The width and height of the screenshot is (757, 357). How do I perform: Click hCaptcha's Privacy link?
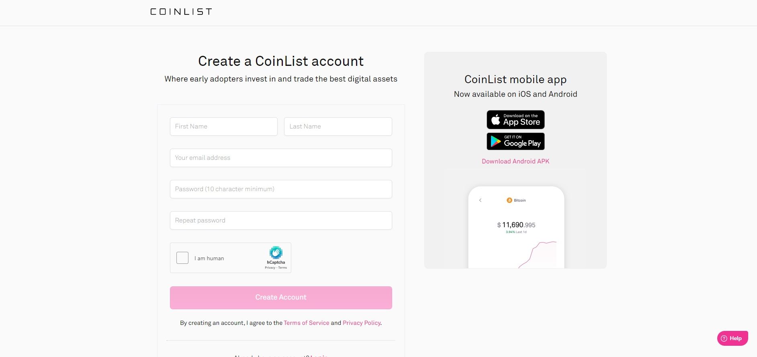(269, 267)
